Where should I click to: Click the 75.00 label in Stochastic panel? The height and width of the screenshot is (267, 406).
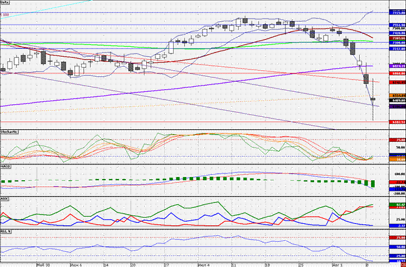[397, 140]
